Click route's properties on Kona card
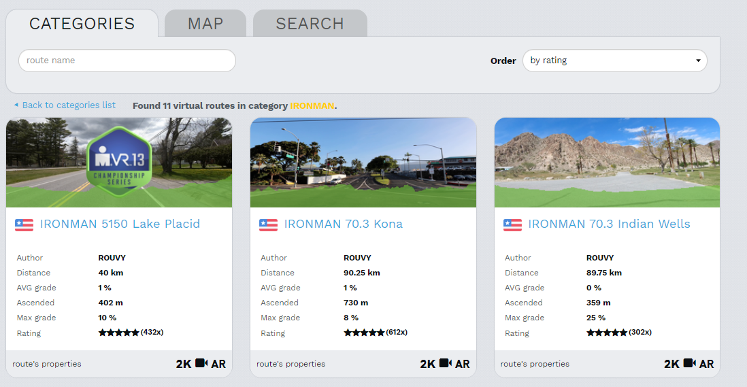 click(290, 364)
